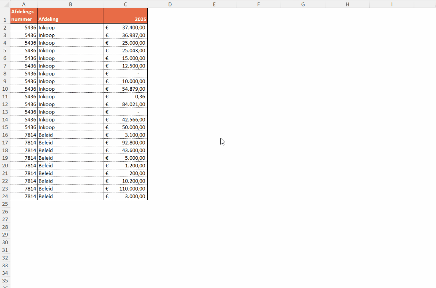Select row 25 by its row header
The height and width of the screenshot is (288, 436).
click(5, 204)
